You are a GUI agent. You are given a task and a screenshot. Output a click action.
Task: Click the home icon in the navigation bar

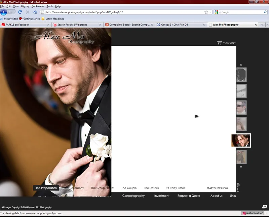tap(35, 12)
